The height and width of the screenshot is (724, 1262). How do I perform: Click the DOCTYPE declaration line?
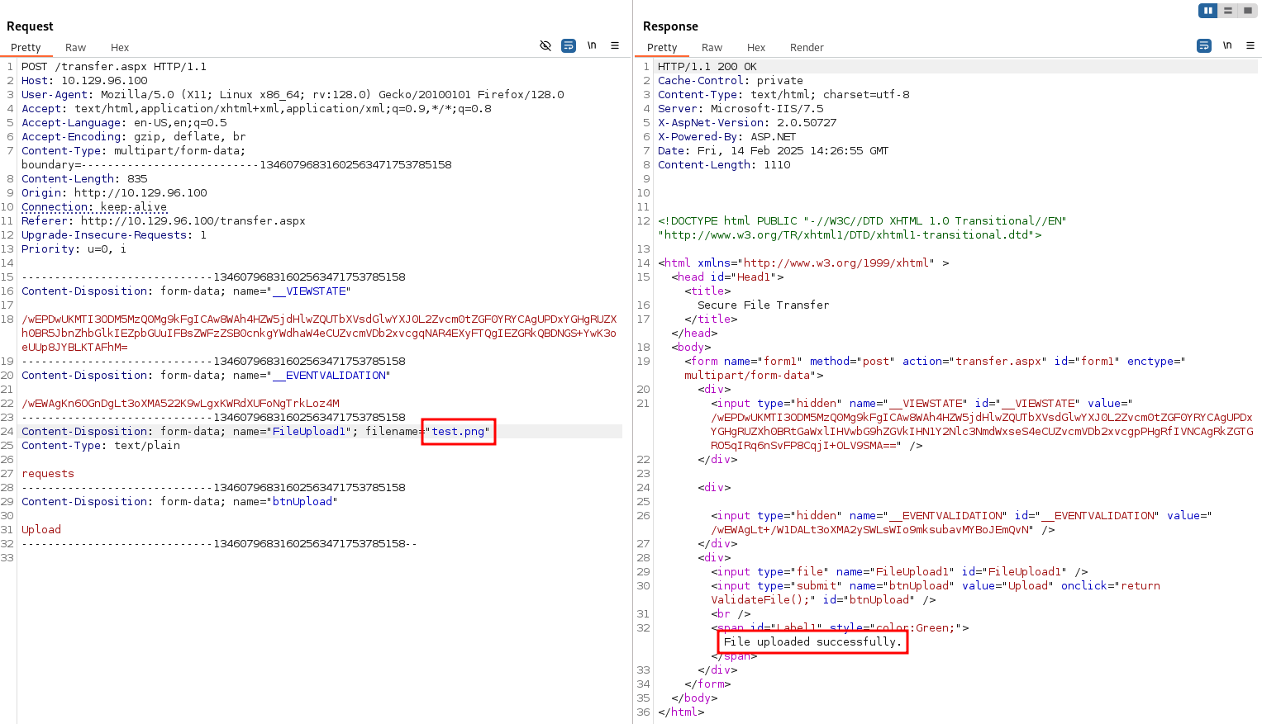[862, 228]
